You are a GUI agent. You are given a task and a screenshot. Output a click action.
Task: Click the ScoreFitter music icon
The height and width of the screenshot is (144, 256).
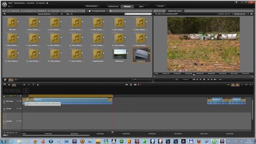click(x=29, y=85)
